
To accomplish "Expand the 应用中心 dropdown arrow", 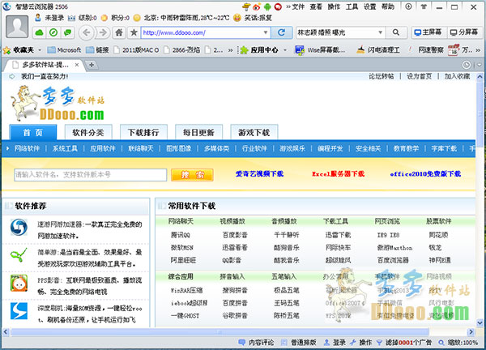I will [285, 50].
